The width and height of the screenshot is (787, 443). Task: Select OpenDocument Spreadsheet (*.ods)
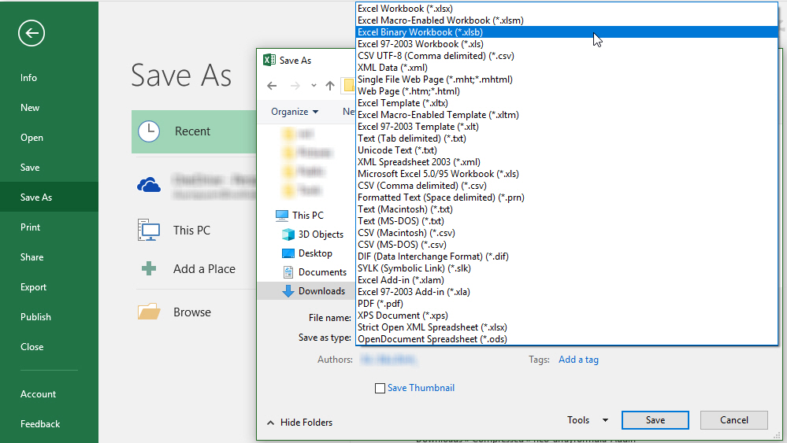[x=566, y=339]
